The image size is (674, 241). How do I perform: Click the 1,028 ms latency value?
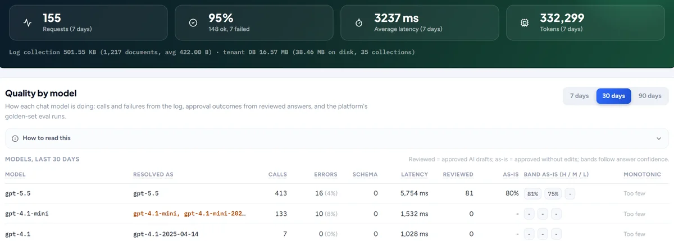tap(414, 234)
